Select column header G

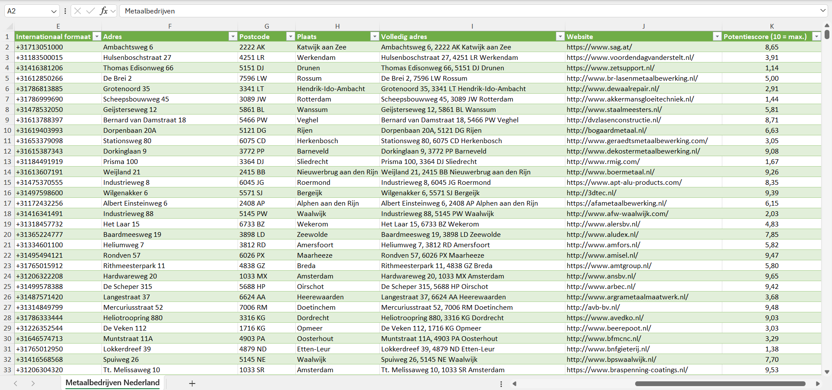pos(267,26)
